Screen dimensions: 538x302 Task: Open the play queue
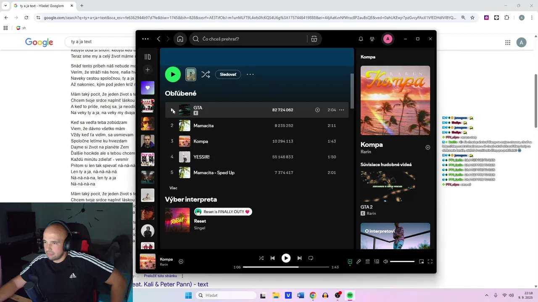tap(367, 261)
